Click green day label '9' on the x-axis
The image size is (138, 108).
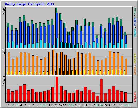tap(41, 105)
